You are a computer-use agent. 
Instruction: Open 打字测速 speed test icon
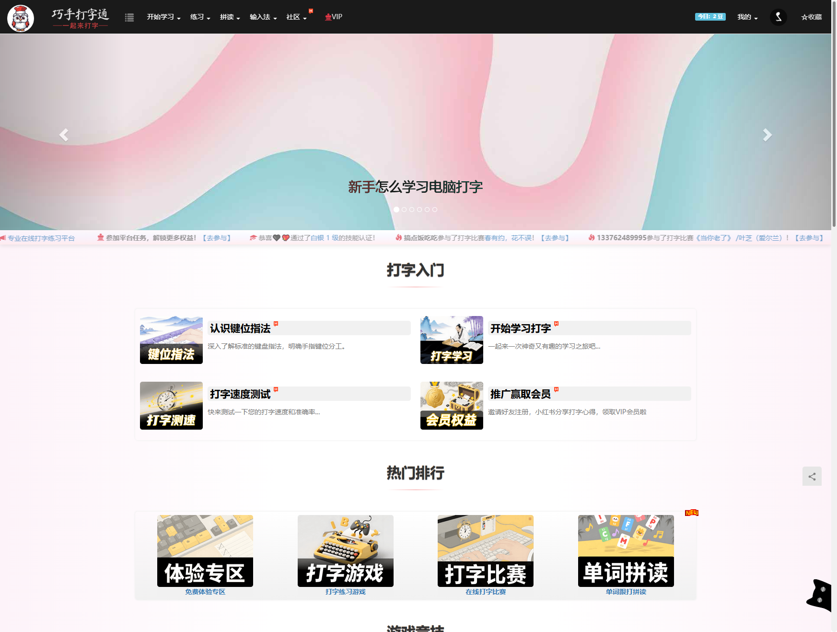pos(171,405)
